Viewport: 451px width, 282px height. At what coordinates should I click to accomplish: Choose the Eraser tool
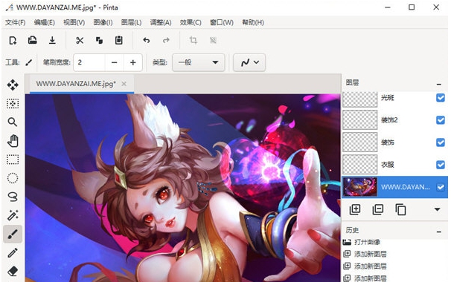[13, 271]
